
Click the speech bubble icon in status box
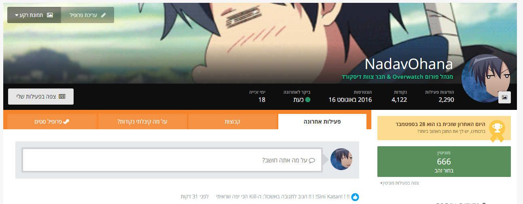[x=312, y=160]
